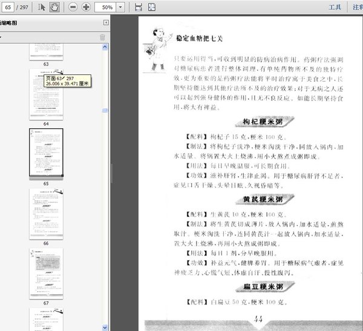Viewport: 363px width, 331px height.
Task: Delete selected page with trash icon
Action: tap(102, 38)
